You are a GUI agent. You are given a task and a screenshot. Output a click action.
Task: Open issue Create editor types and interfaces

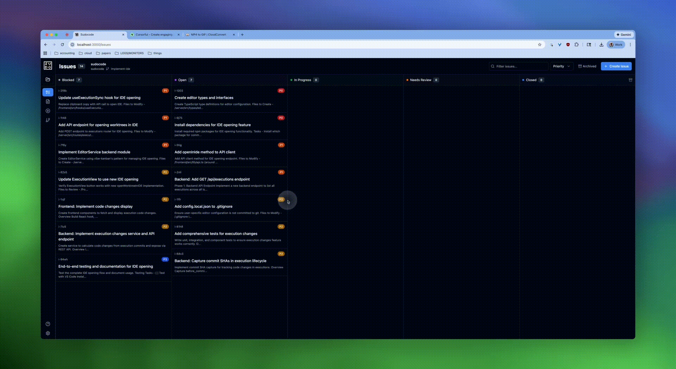[230, 99]
